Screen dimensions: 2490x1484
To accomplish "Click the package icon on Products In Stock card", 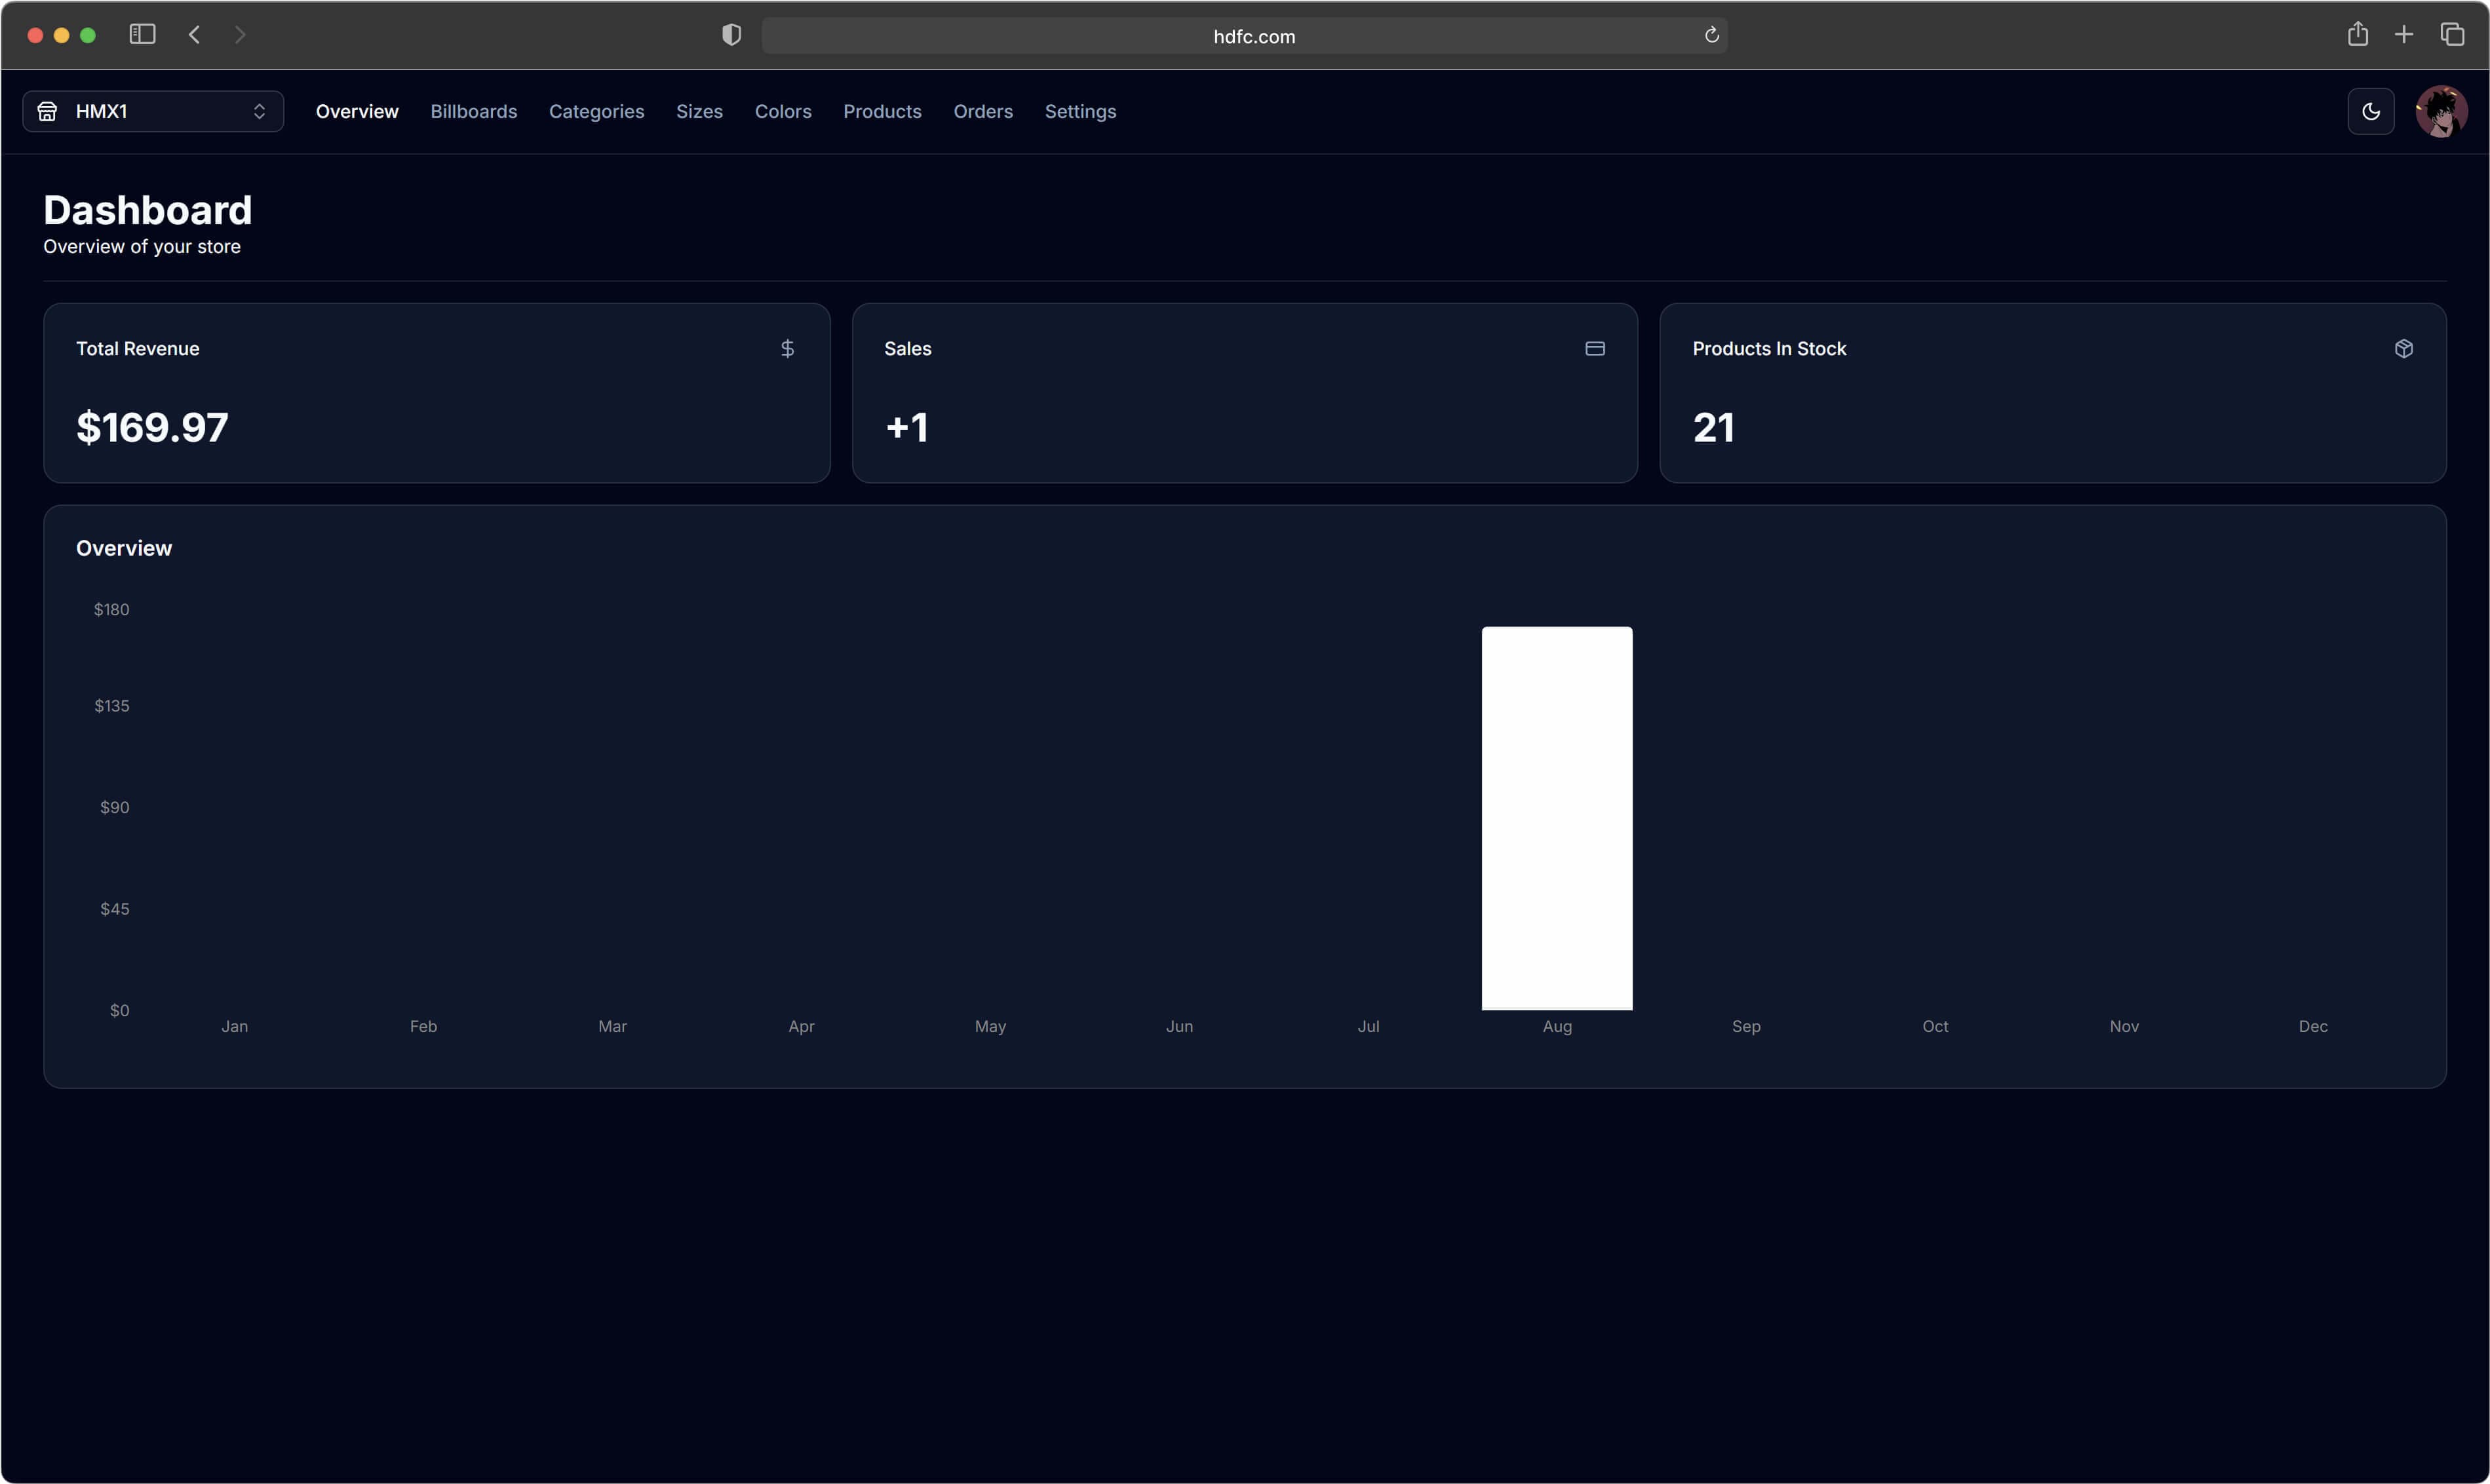I will [x=2404, y=348].
